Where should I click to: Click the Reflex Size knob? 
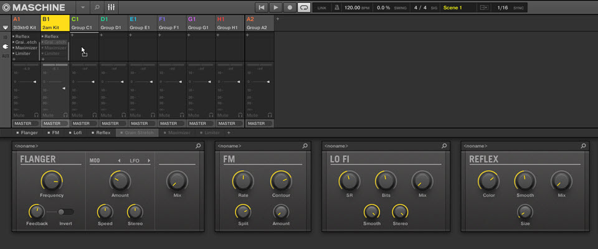[x=525, y=212]
